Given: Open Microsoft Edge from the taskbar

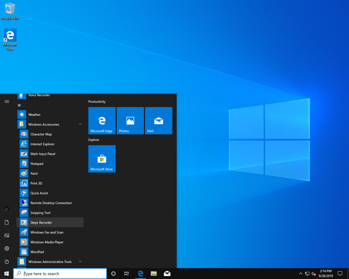Looking at the screenshot, I should point(140,274).
